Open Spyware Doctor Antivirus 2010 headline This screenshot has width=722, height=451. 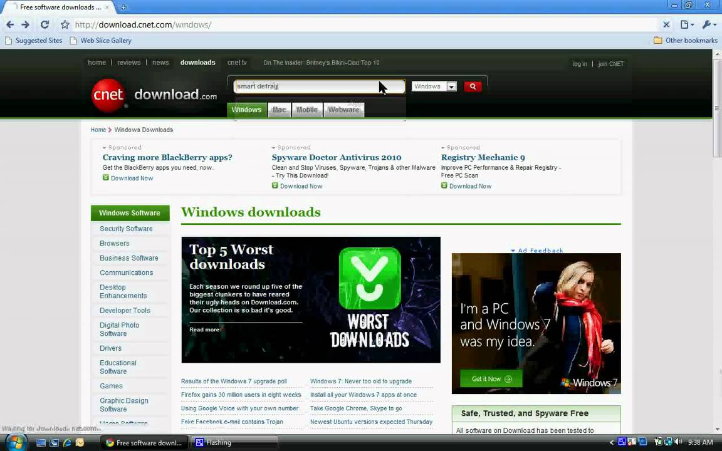coord(337,157)
